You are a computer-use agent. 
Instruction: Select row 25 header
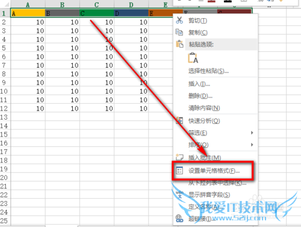[x=5, y=221]
